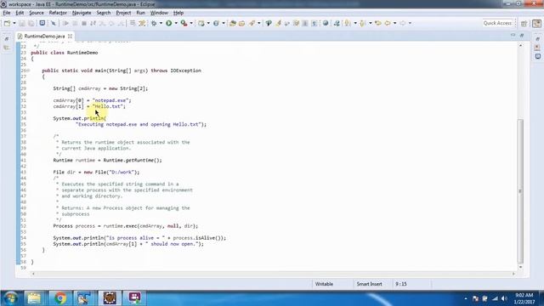Click the '9 : 15' cursor position indicator
Viewport: 544px width, 306px height.
(401, 284)
